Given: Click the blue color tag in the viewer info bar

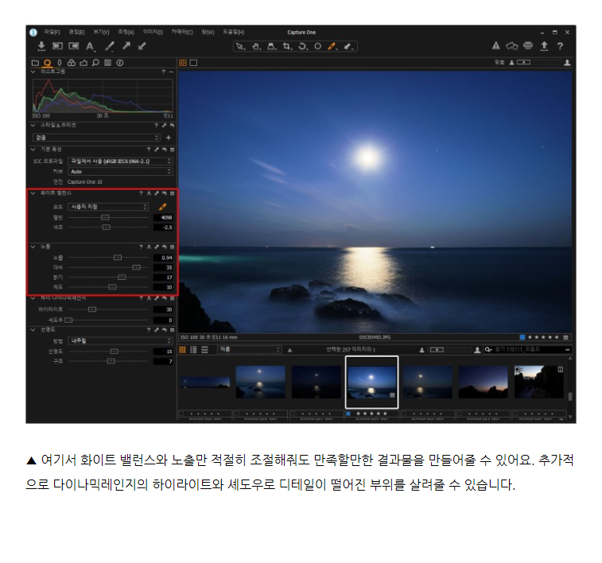Looking at the screenshot, I should (522, 337).
